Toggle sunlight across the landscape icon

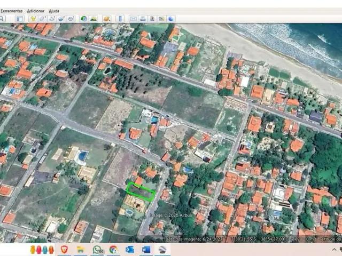click(x=94, y=19)
